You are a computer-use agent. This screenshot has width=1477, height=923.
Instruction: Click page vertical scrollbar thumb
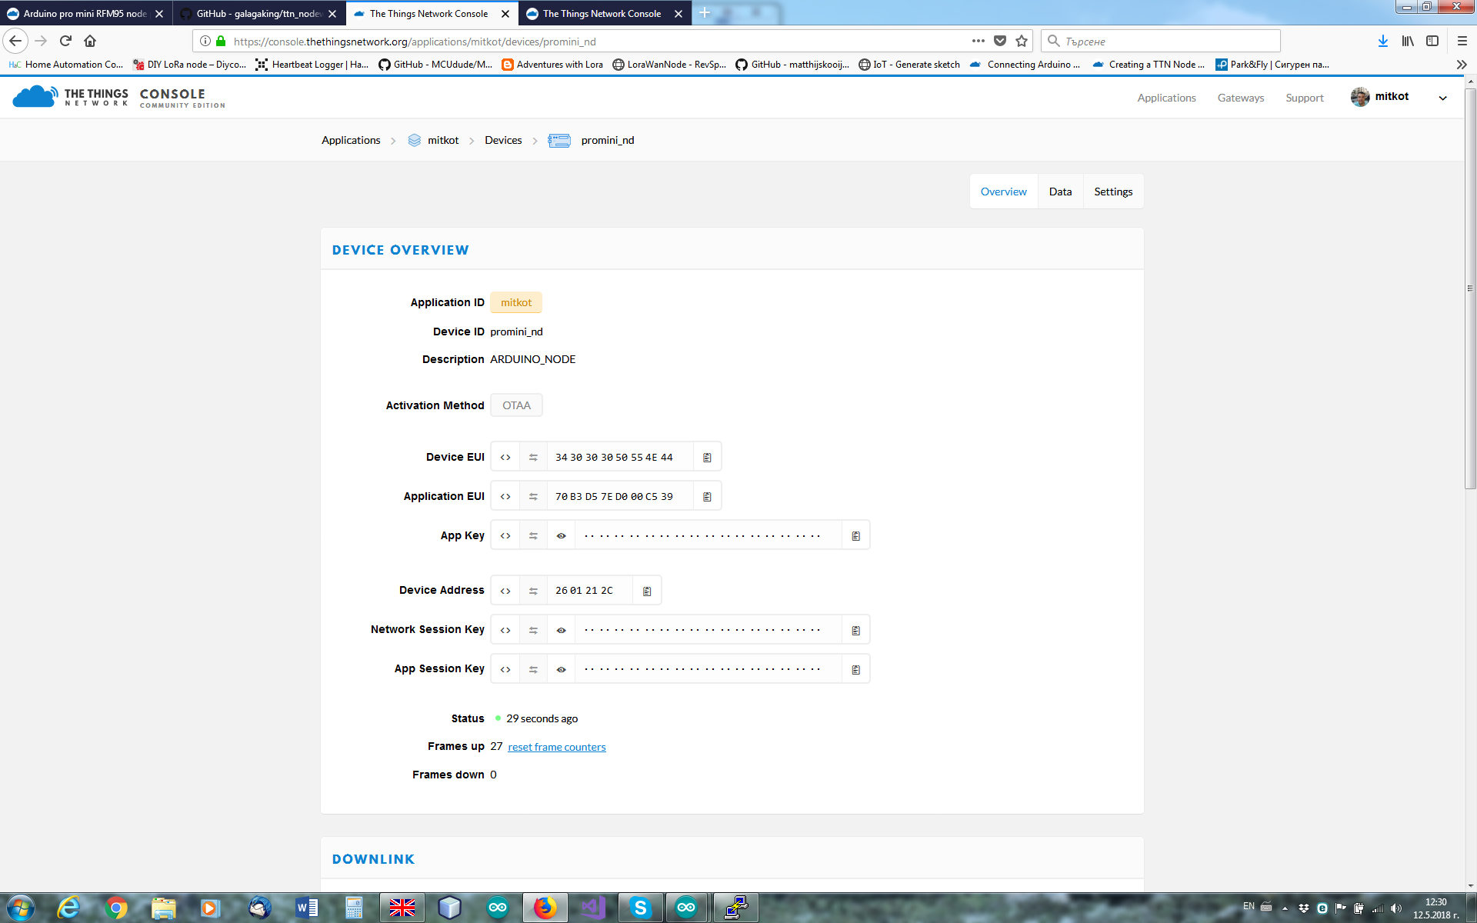(x=1470, y=288)
